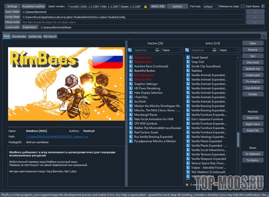Click the warning triangle icon at bottom of Active list
The image size is (269, 197).
point(187,184)
